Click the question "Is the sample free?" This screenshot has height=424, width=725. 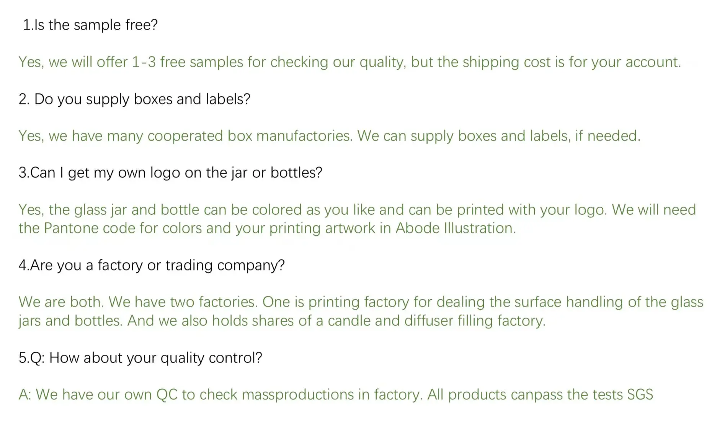(x=90, y=25)
